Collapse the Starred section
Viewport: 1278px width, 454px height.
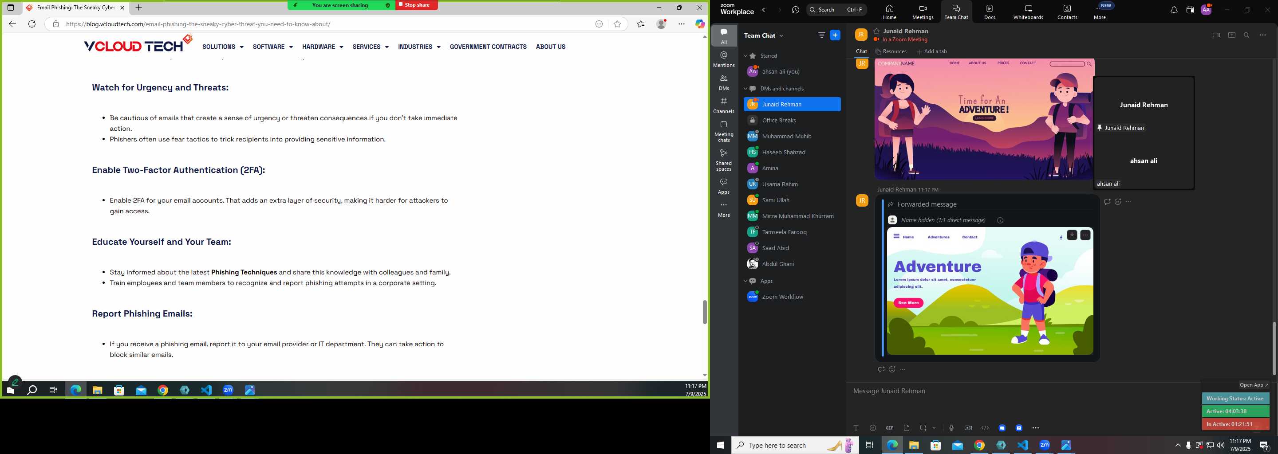(x=745, y=56)
